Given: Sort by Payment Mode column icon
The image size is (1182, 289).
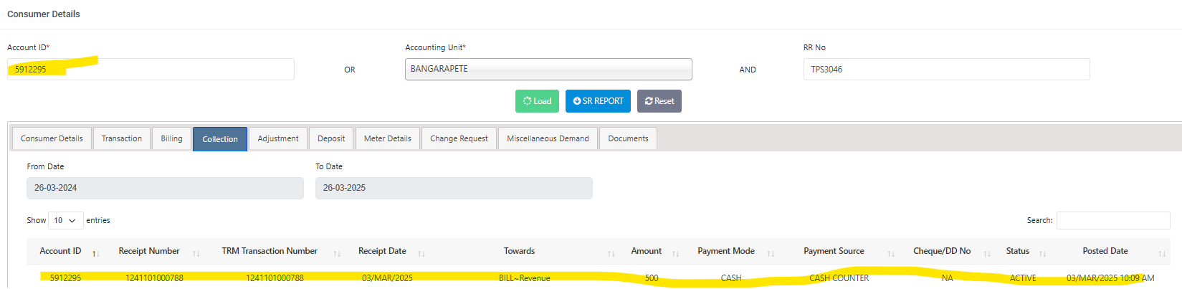Looking at the screenshot, I should 771,254.
